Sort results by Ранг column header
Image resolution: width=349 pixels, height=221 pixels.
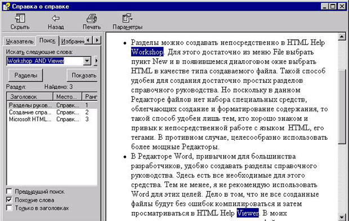pyautogui.click(x=90, y=96)
